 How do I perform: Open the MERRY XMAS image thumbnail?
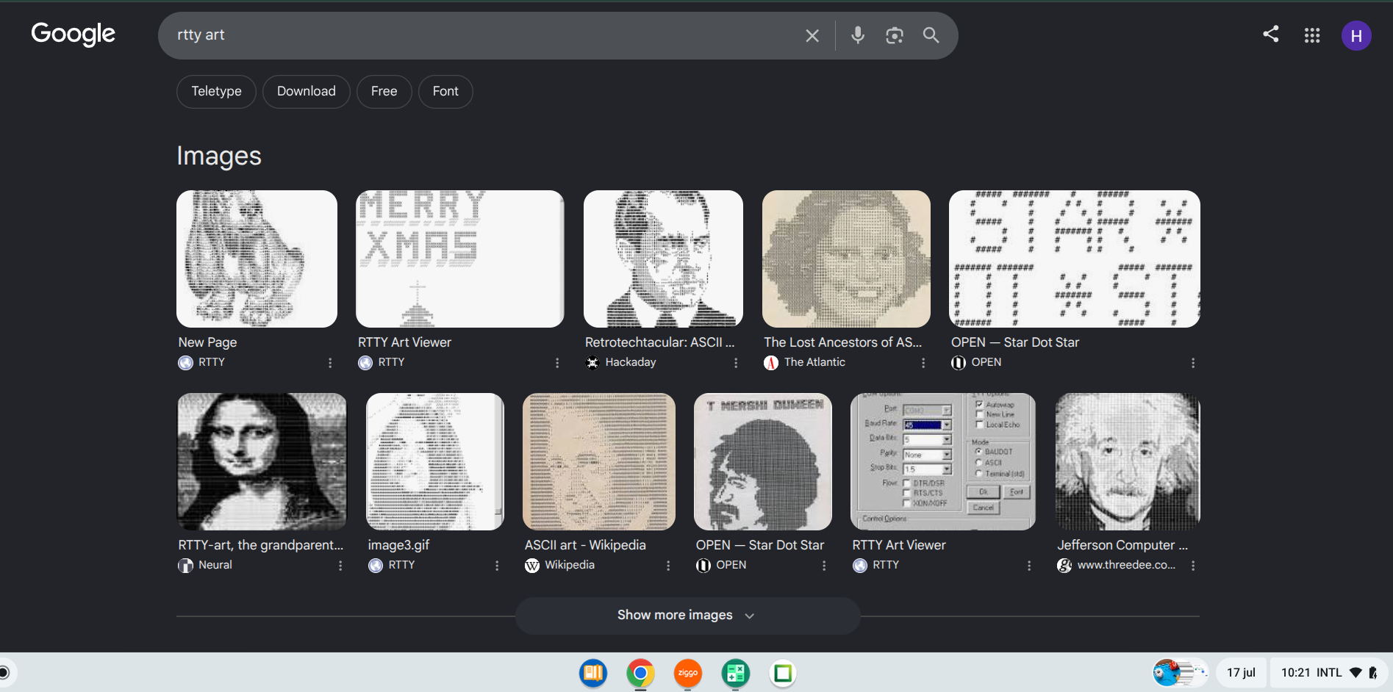(459, 259)
